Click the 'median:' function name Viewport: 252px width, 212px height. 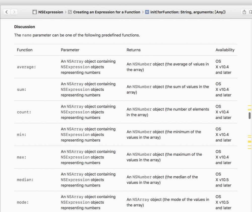click(25, 180)
